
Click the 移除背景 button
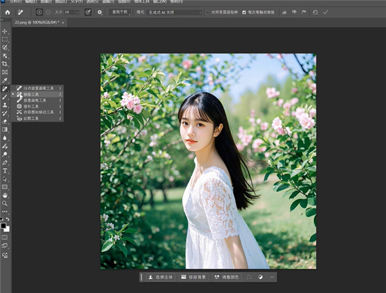click(194, 277)
